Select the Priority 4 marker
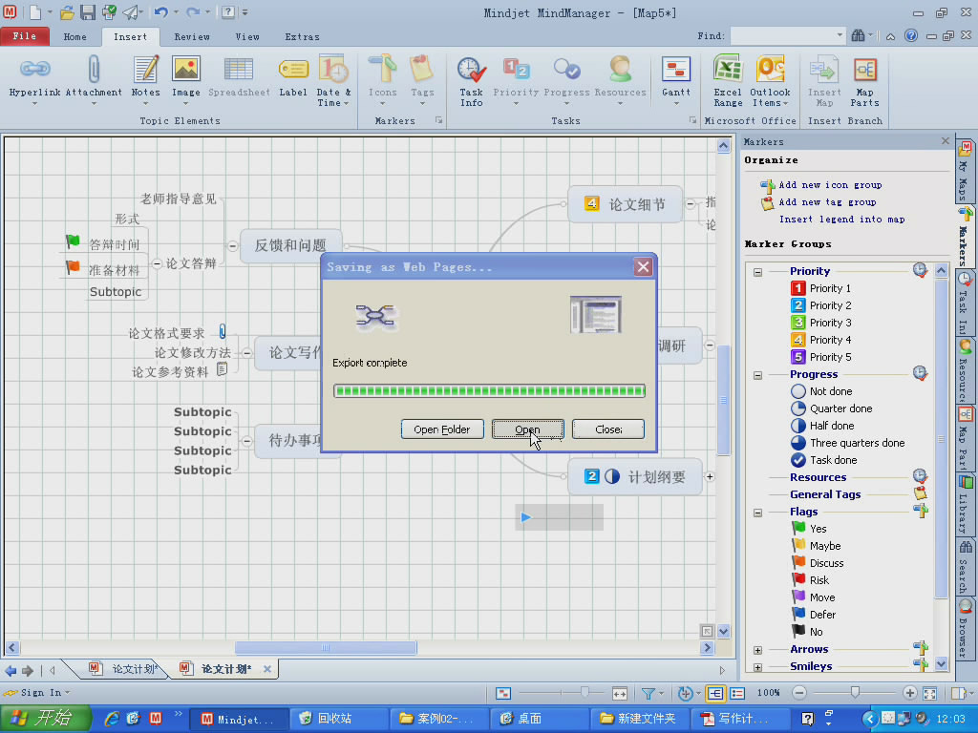This screenshot has height=733, width=978. tap(820, 341)
